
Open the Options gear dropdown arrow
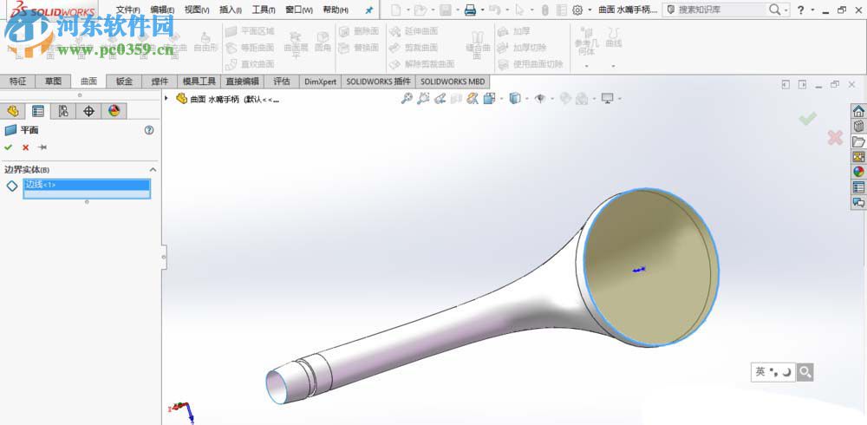tap(590, 10)
